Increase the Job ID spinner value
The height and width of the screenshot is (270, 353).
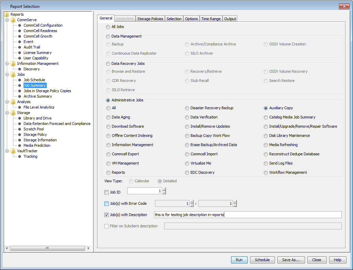tap(164, 189)
